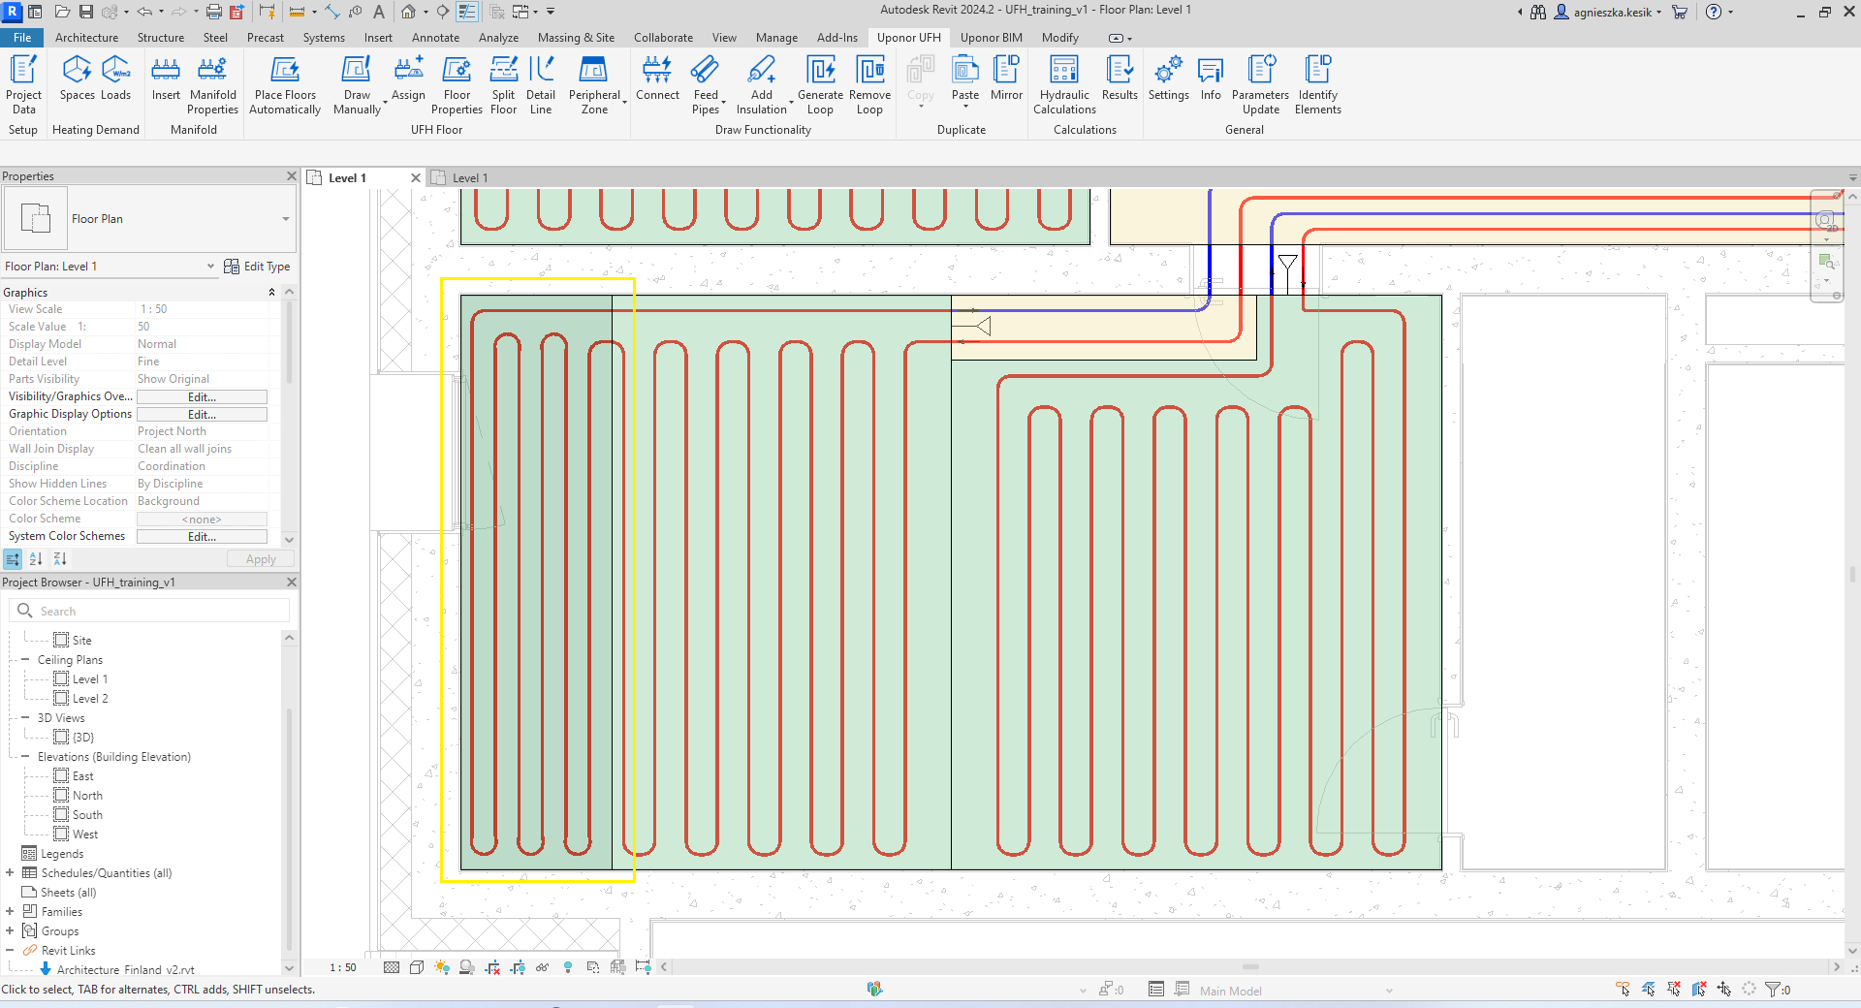Screen dimensions: 1861x1008
Task: Toggle Thin Lines in quick access toolbar
Action: click(467, 12)
